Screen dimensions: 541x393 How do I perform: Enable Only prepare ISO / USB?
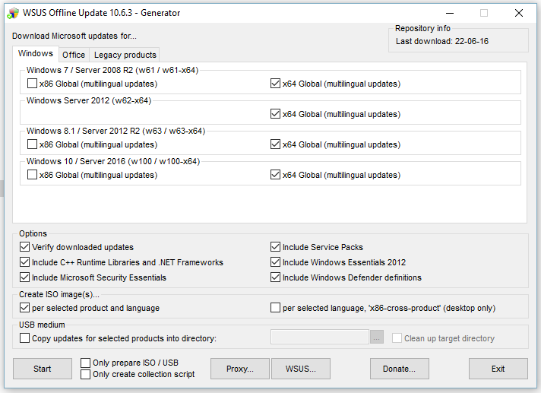(85, 363)
